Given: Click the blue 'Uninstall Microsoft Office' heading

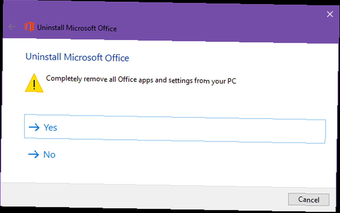Looking at the screenshot, I should (77, 57).
